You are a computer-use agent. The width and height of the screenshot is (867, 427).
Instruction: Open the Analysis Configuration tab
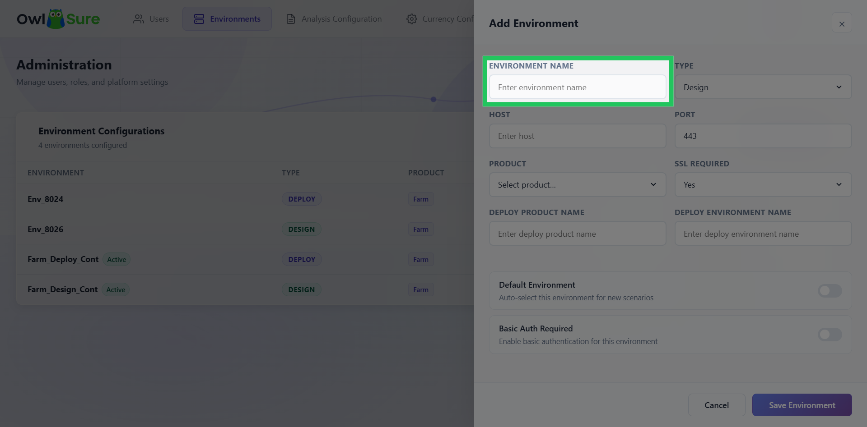[334, 19]
